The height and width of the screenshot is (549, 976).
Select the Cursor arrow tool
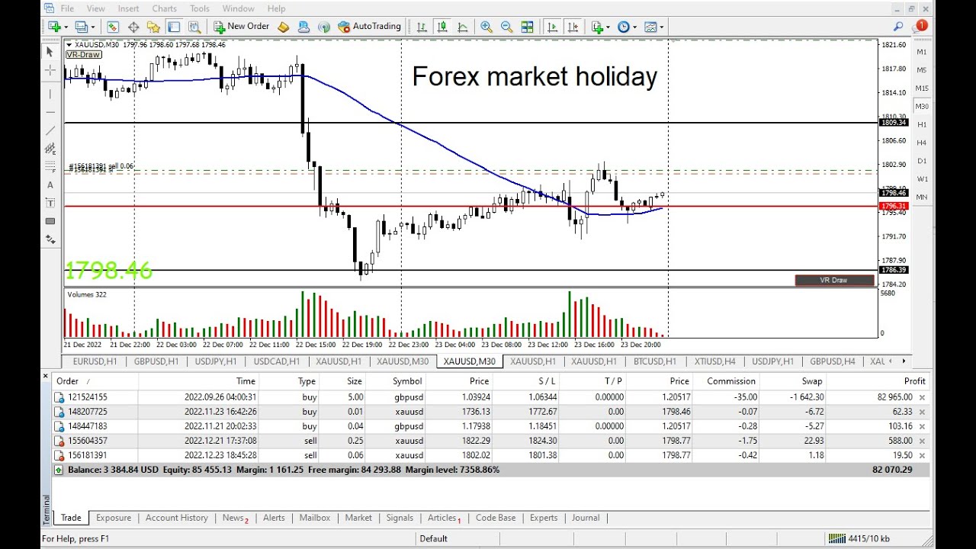[x=50, y=52]
